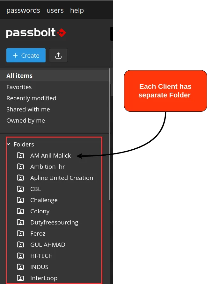Click the folder icon beside AM Anil Malick
Image resolution: width=219 pixels, height=284 pixels.
pos(20,155)
